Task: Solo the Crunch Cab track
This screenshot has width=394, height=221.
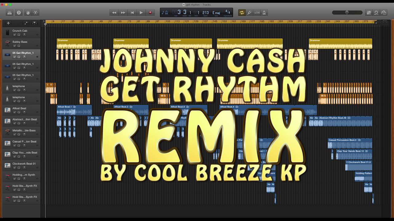Action: pyautogui.click(x=18, y=35)
